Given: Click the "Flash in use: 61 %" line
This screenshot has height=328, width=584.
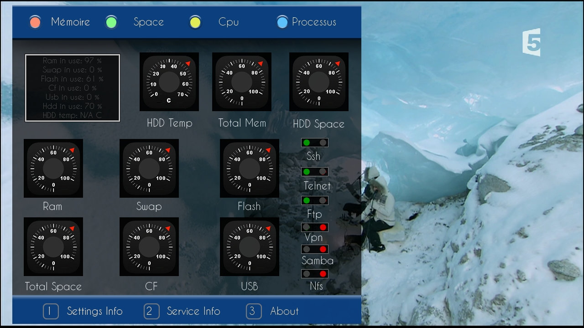Looking at the screenshot, I should pos(73,79).
